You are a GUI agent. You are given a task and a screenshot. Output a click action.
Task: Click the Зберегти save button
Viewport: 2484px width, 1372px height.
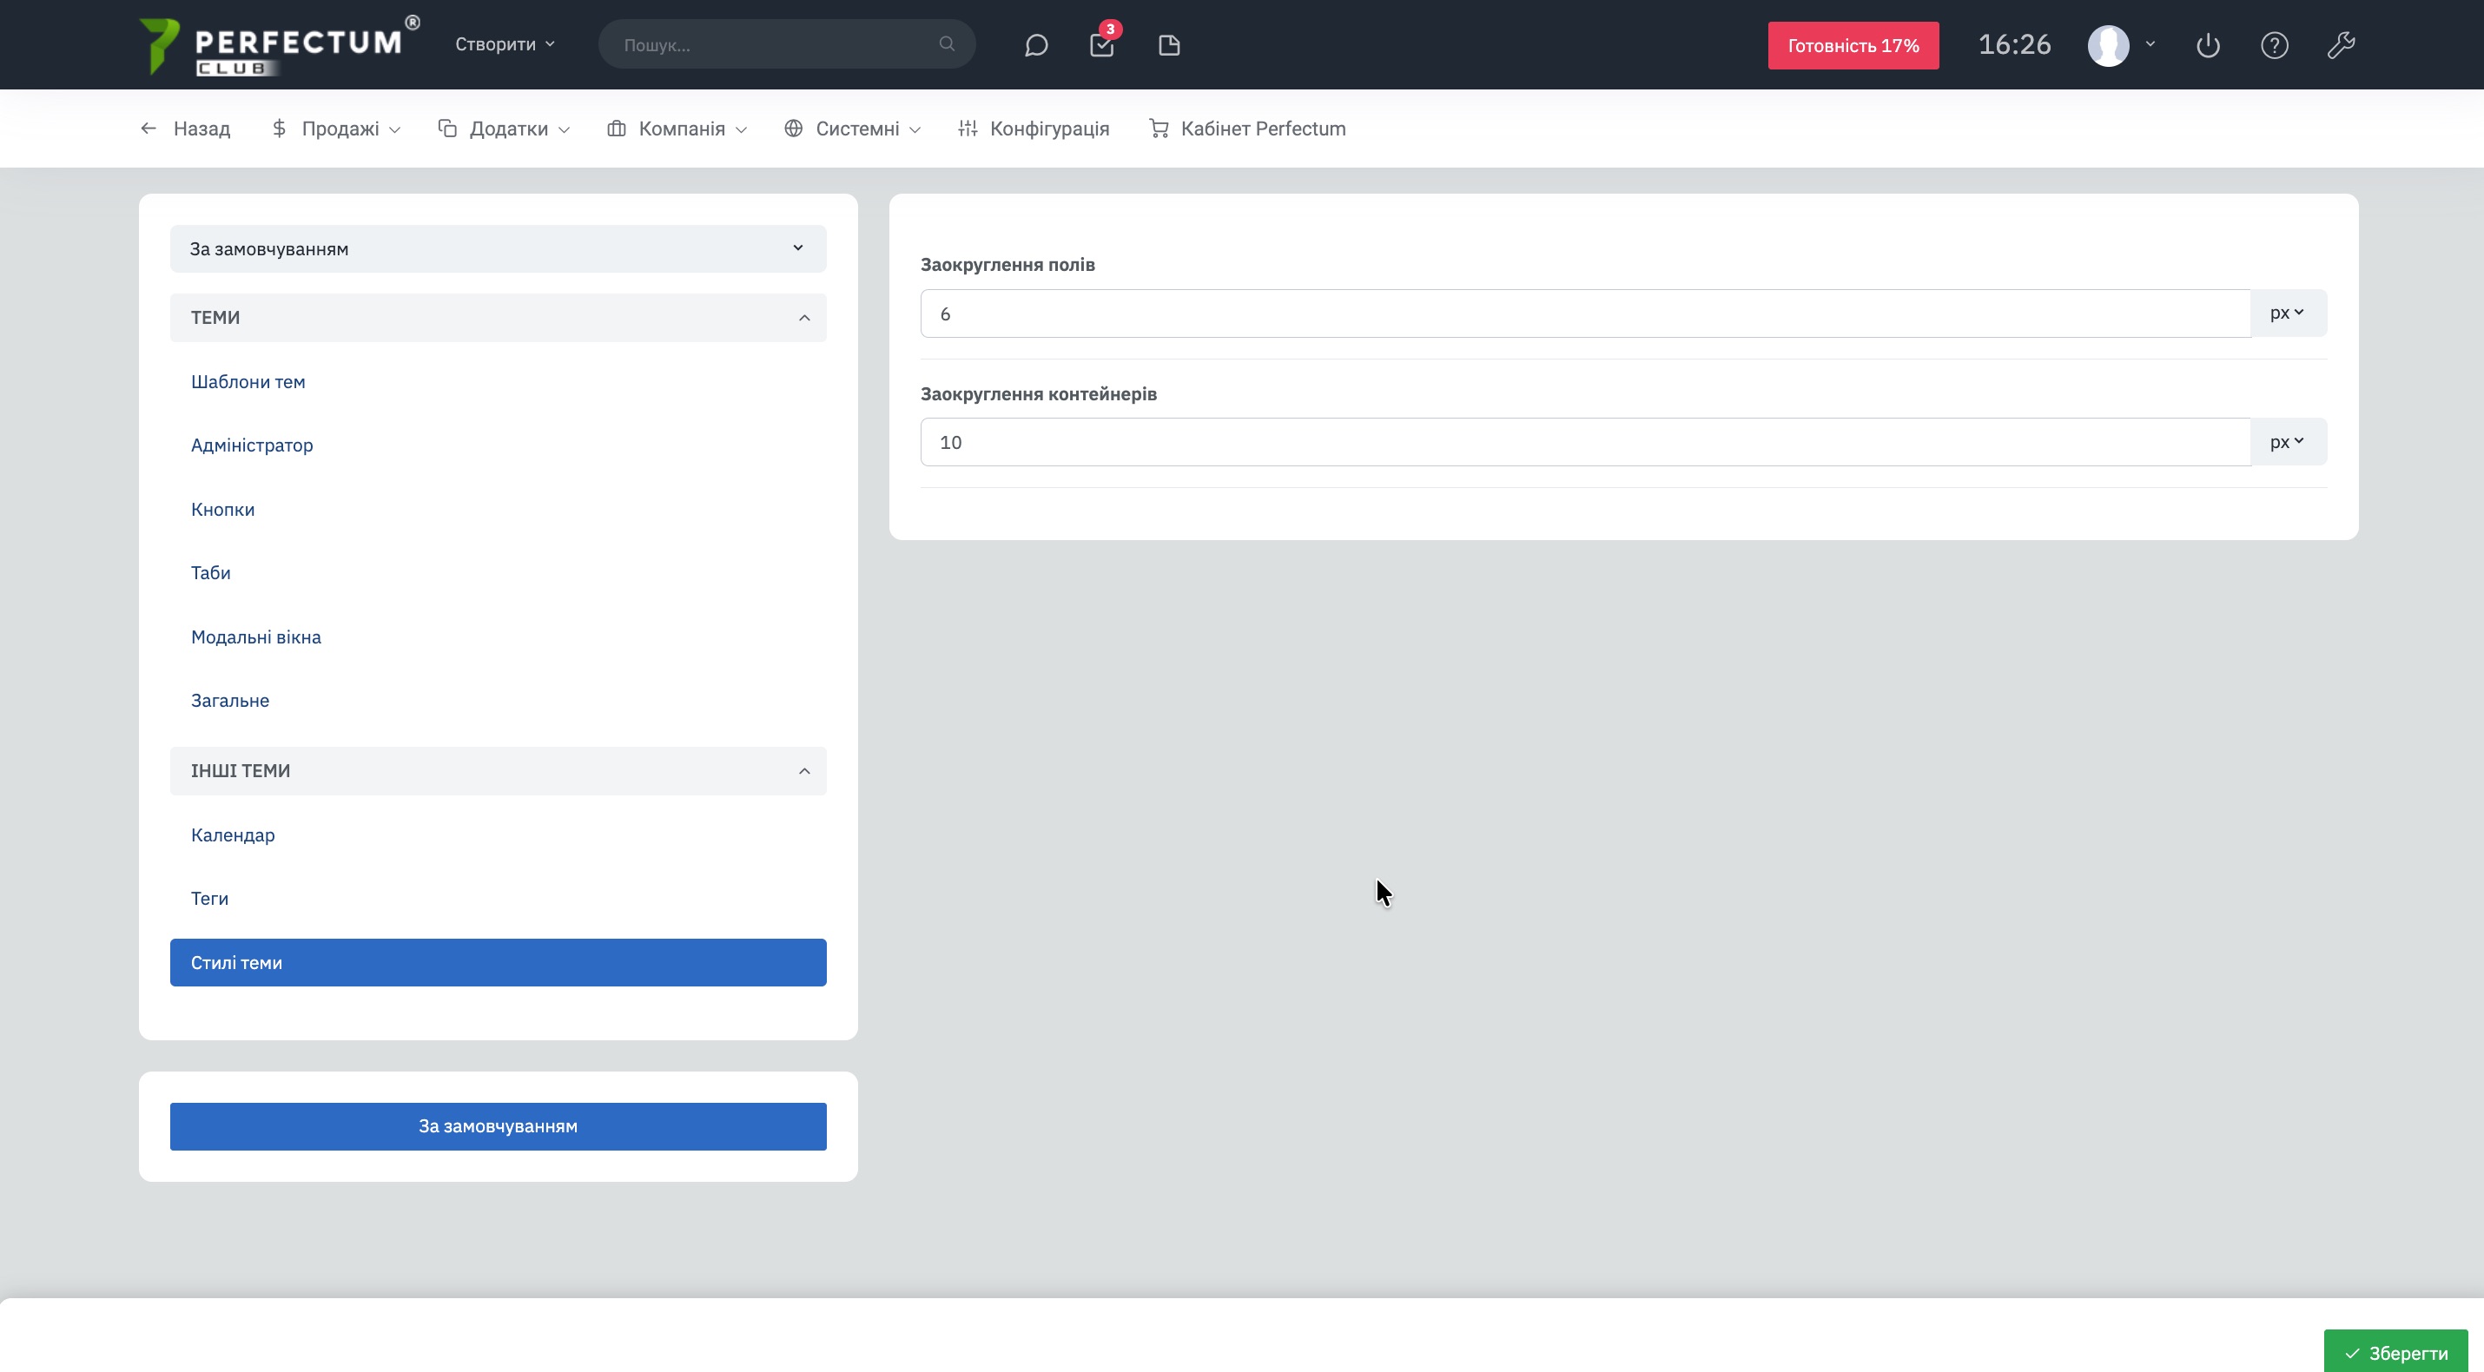click(2395, 1353)
